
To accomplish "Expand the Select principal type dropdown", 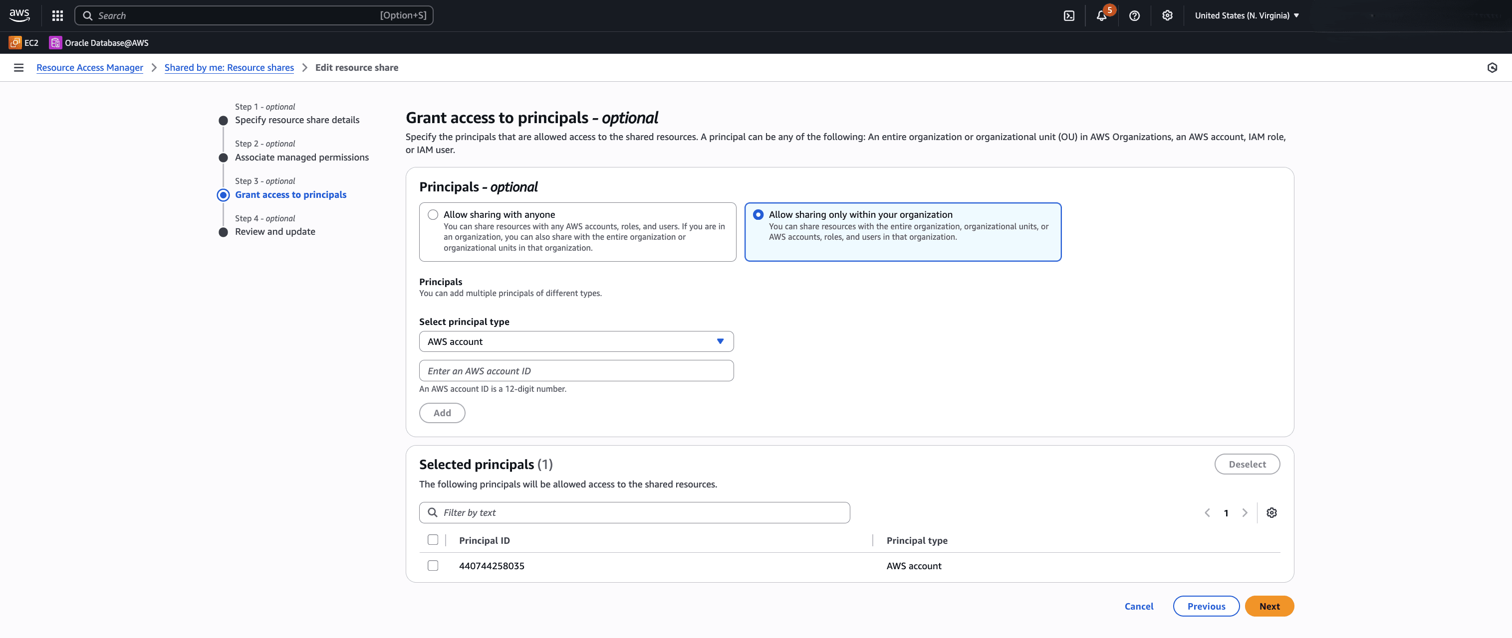I will 576,341.
